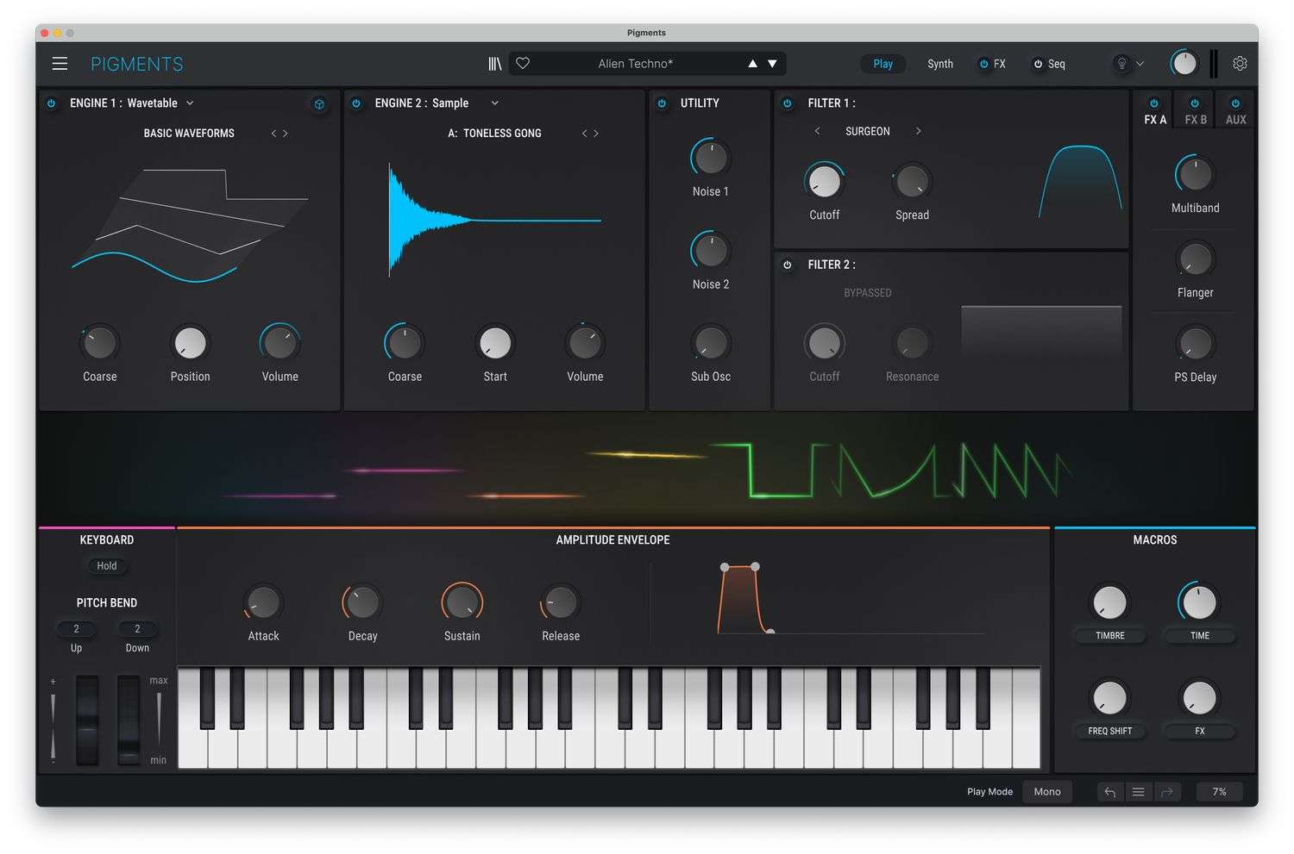The height and width of the screenshot is (854, 1294).
Task: Click the Filter 1 Cutoff knob
Action: click(824, 181)
